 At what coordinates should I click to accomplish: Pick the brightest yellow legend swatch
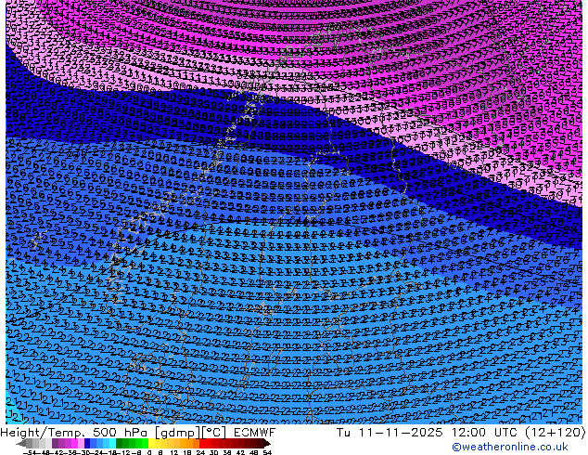point(151,443)
